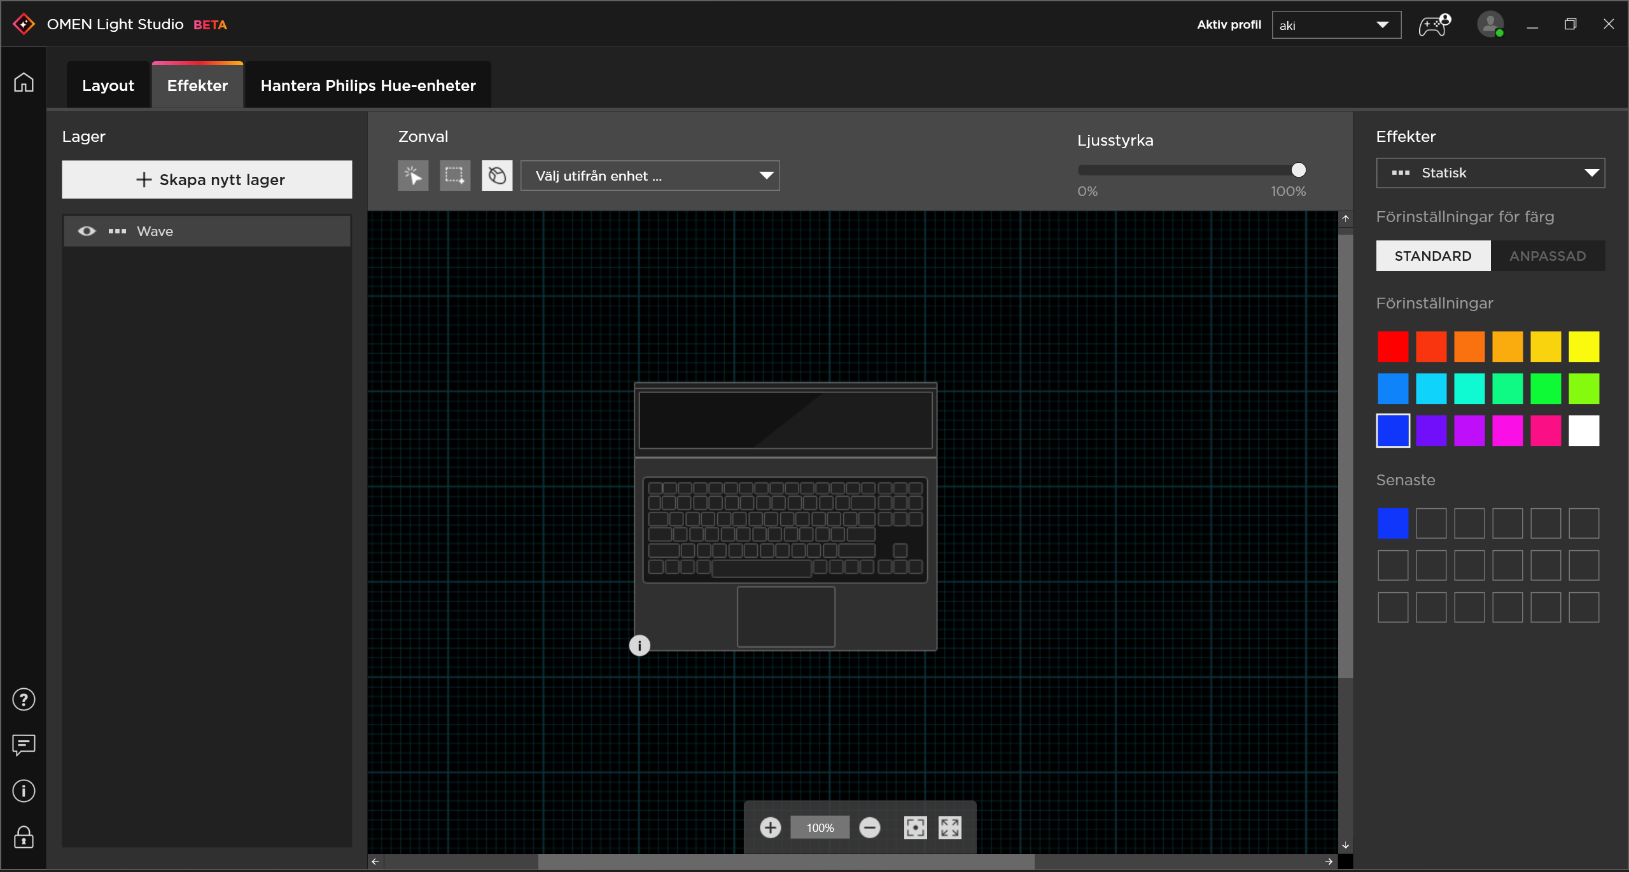Expand the aki active profile dropdown
The image size is (1629, 872).
(x=1382, y=24)
